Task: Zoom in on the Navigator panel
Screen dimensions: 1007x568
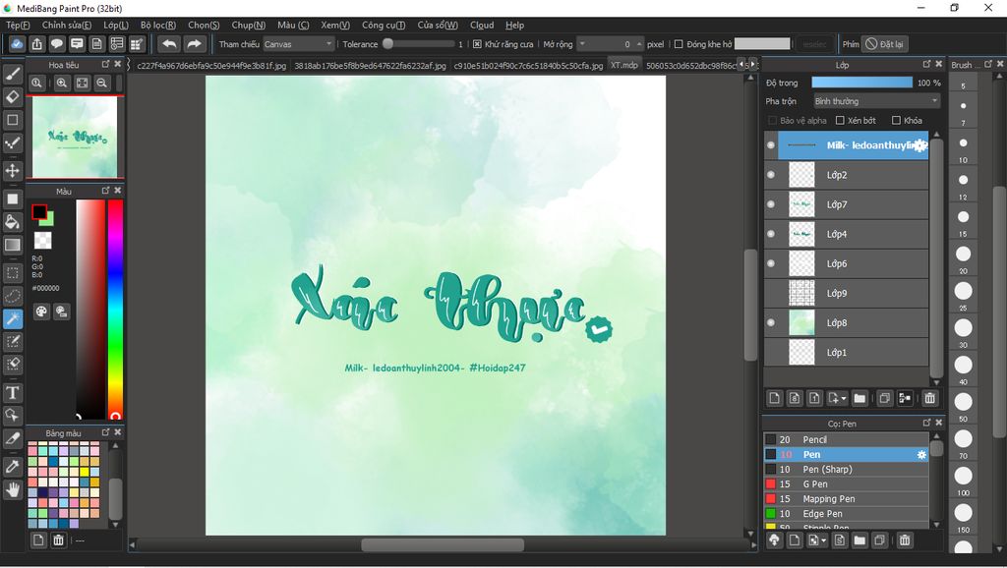Action: click(x=62, y=83)
